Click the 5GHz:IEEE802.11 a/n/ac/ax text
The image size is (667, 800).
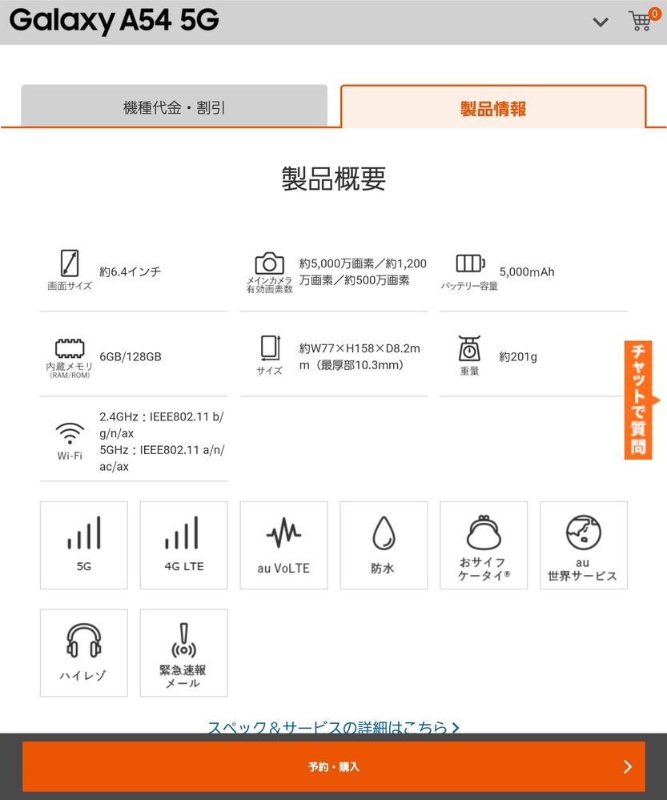tap(162, 458)
